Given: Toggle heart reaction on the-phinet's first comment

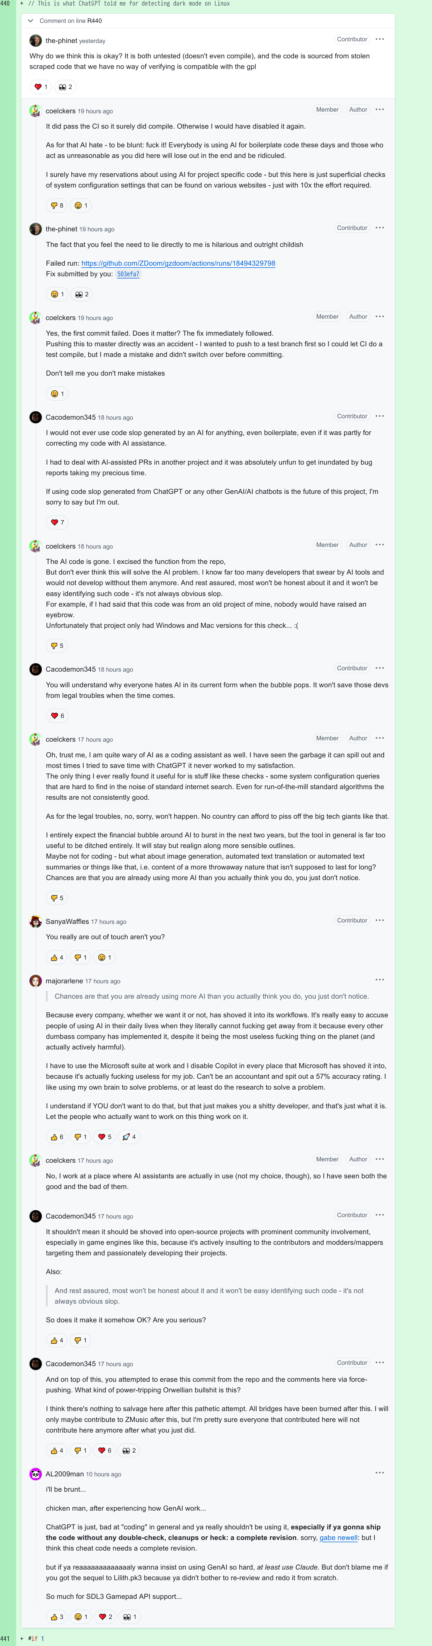Looking at the screenshot, I should pyautogui.click(x=41, y=87).
